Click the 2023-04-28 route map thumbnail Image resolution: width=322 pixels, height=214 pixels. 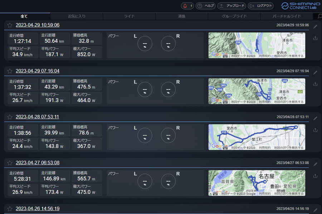pos(257,137)
